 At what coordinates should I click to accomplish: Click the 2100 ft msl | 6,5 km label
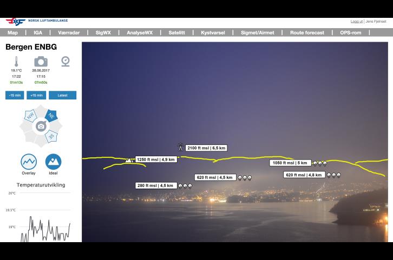[x=206, y=148]
